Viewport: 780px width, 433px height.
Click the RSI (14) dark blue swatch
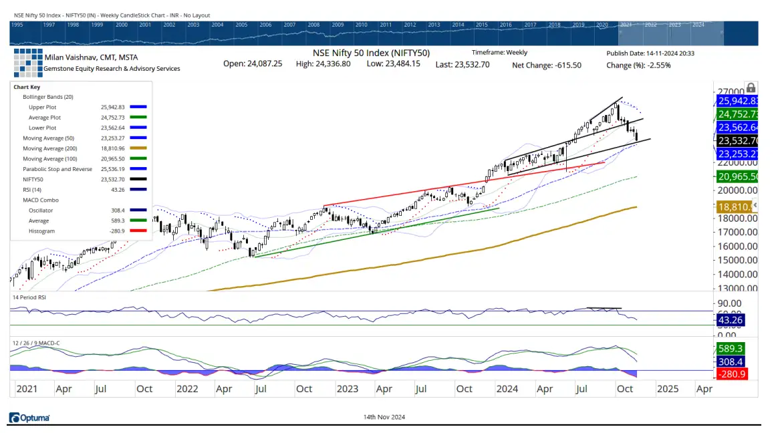pyautogui.click(x=138, y=189)
